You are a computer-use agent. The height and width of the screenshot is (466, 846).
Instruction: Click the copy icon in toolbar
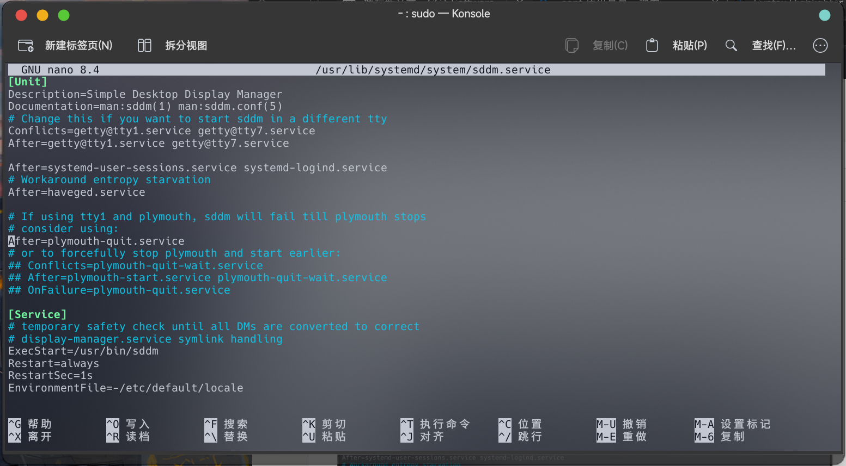coord(571,46)
